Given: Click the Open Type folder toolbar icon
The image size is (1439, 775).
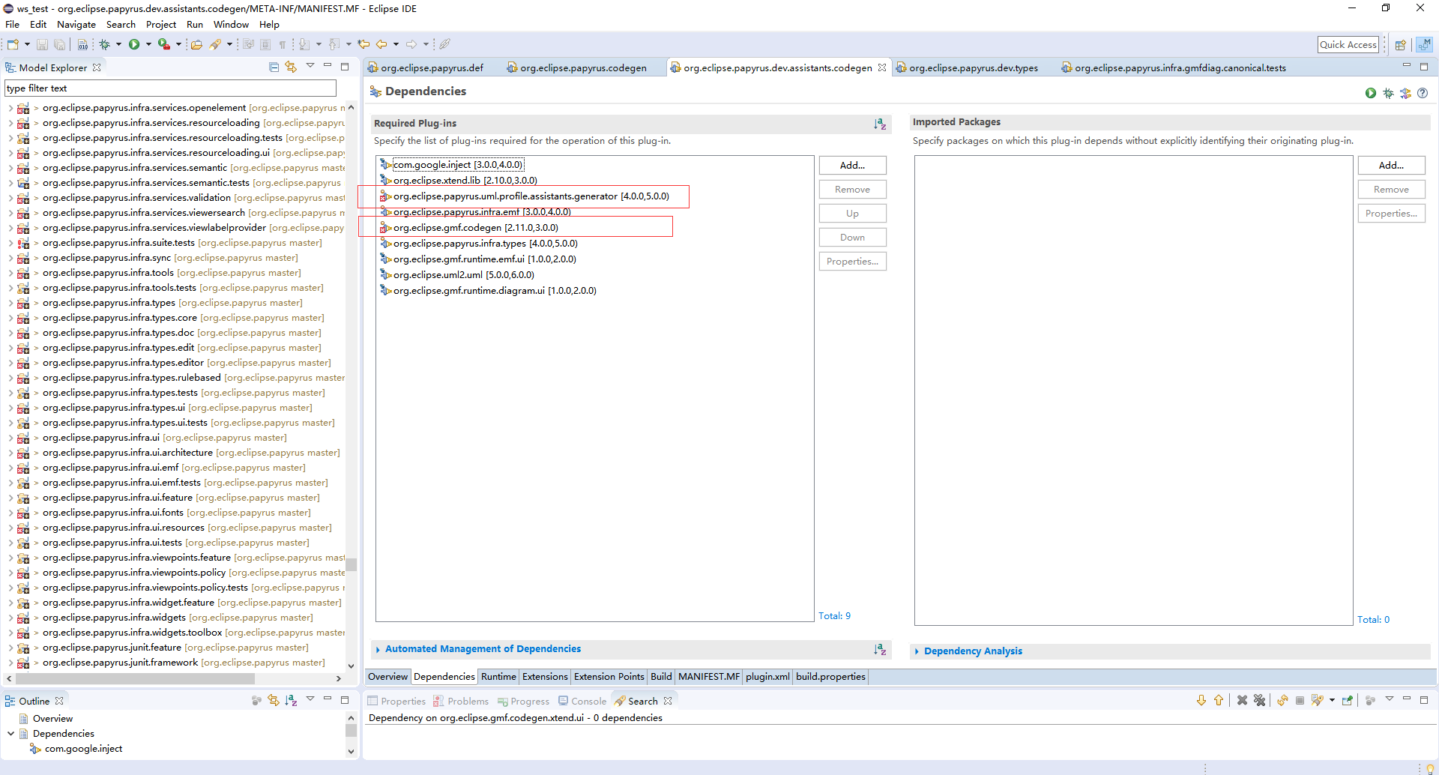Looking at the screenshot, I should (x=197, y=44).
